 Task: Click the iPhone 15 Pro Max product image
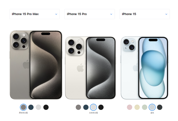[36, 65]
